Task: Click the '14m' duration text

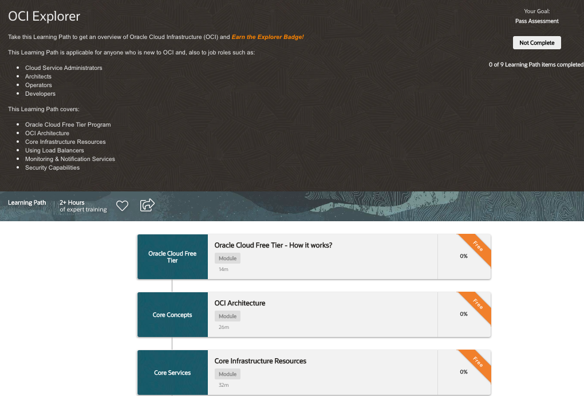Action: tap(223, 269)
